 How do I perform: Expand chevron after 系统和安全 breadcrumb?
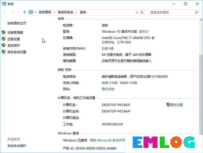(x=77, y=12)
